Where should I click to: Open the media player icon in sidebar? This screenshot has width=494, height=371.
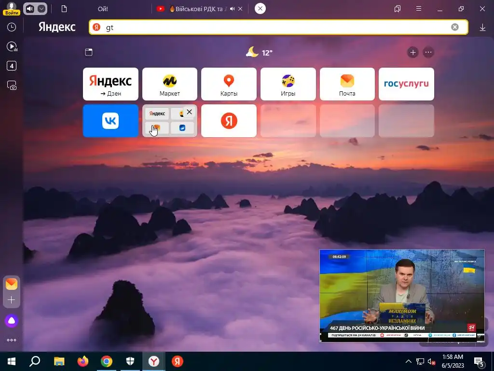click(x=12, y=47)
